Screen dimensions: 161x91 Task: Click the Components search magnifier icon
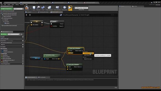point(23,9)
